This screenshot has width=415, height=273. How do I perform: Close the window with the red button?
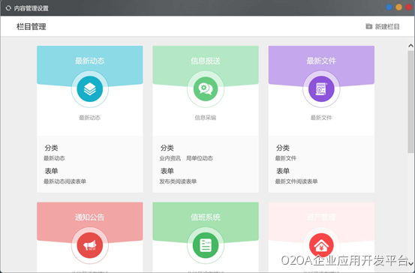click(x=408, y=7)
